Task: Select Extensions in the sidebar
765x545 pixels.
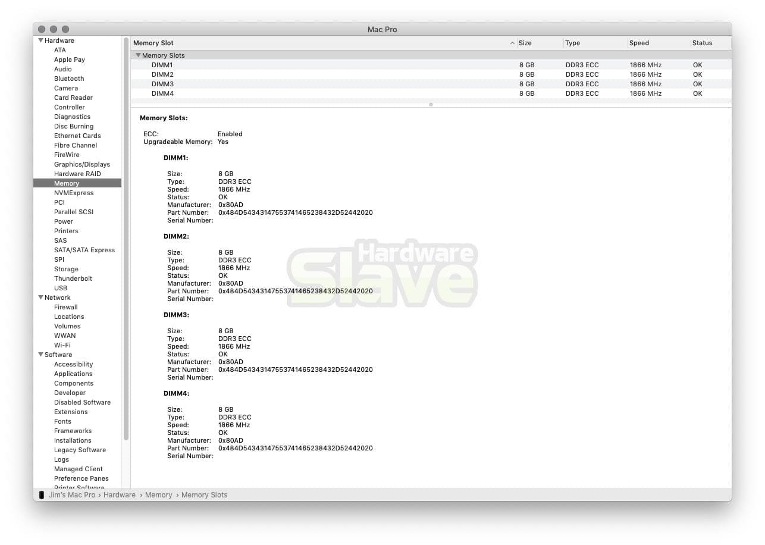Action: pos(71,412)
